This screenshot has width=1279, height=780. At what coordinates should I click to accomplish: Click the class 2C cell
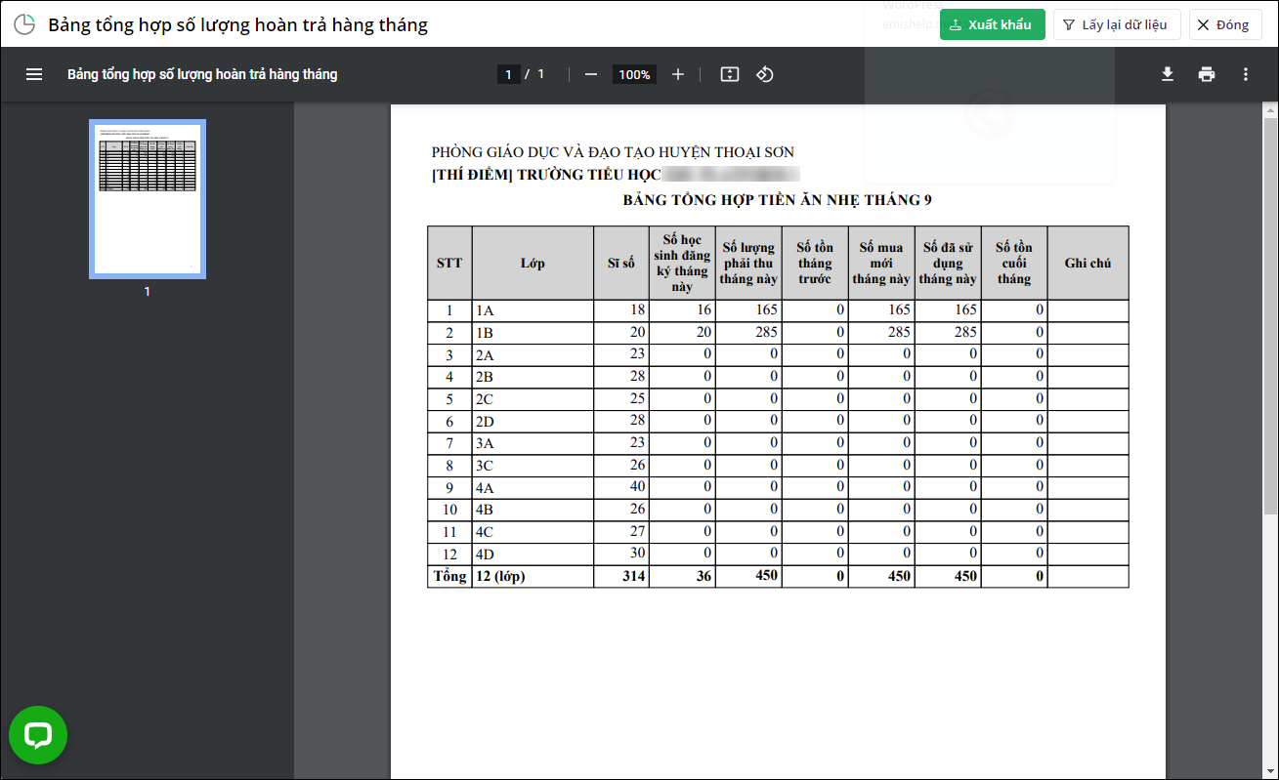pos(533,399)
